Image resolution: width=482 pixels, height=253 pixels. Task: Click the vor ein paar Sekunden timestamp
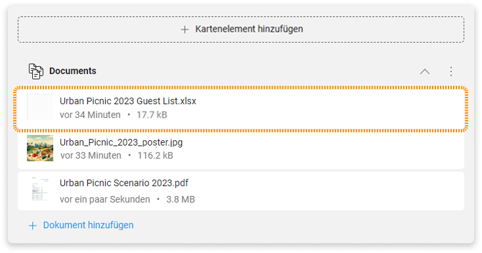[x=105, y=199]
